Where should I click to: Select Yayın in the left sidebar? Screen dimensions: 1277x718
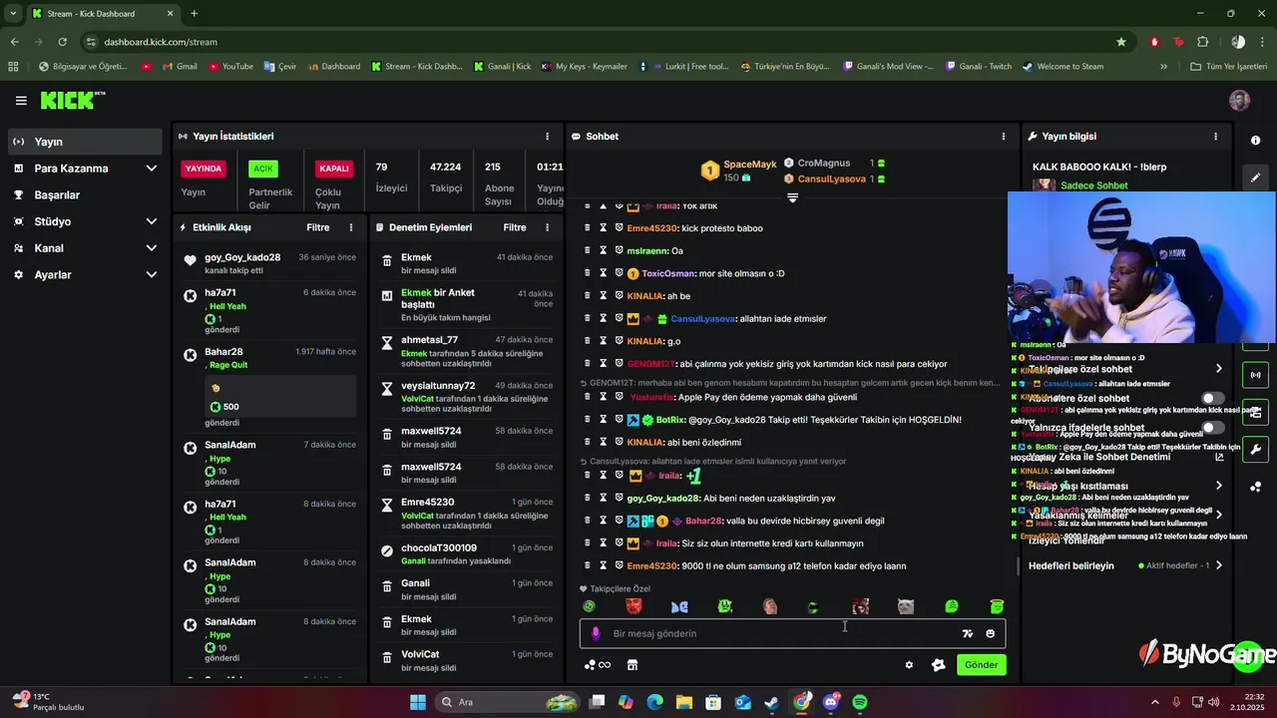85,142
